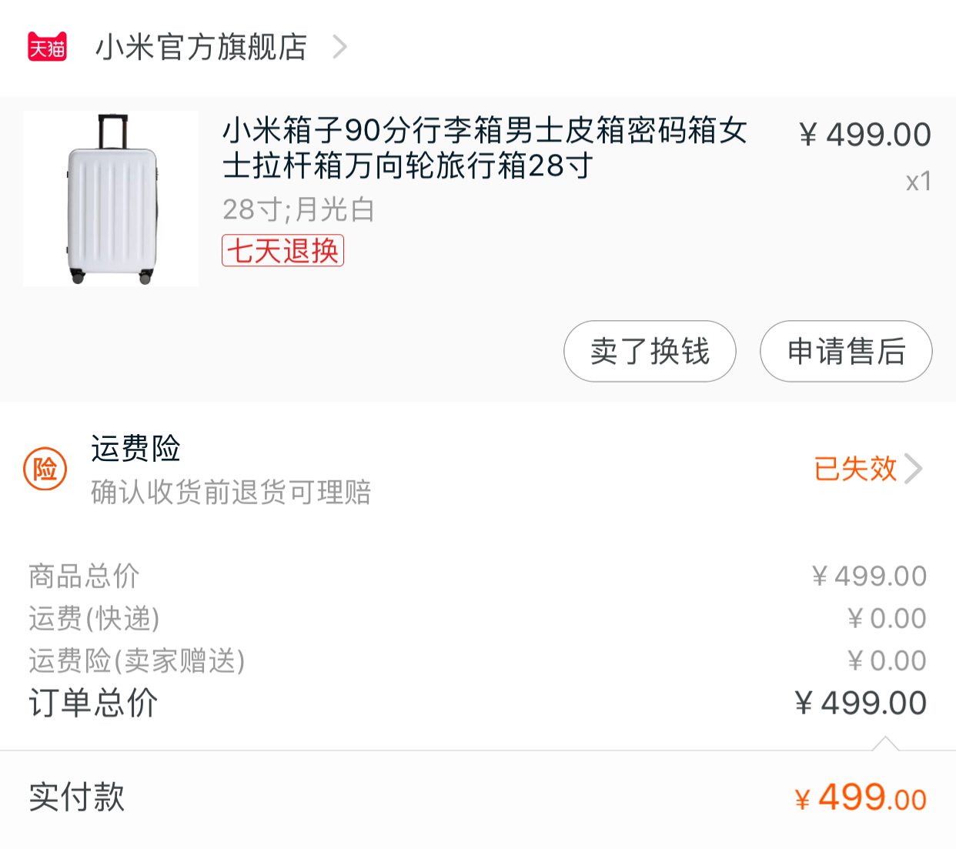Click the orange 实付款 amount ¥499.00

coord(861,797)
